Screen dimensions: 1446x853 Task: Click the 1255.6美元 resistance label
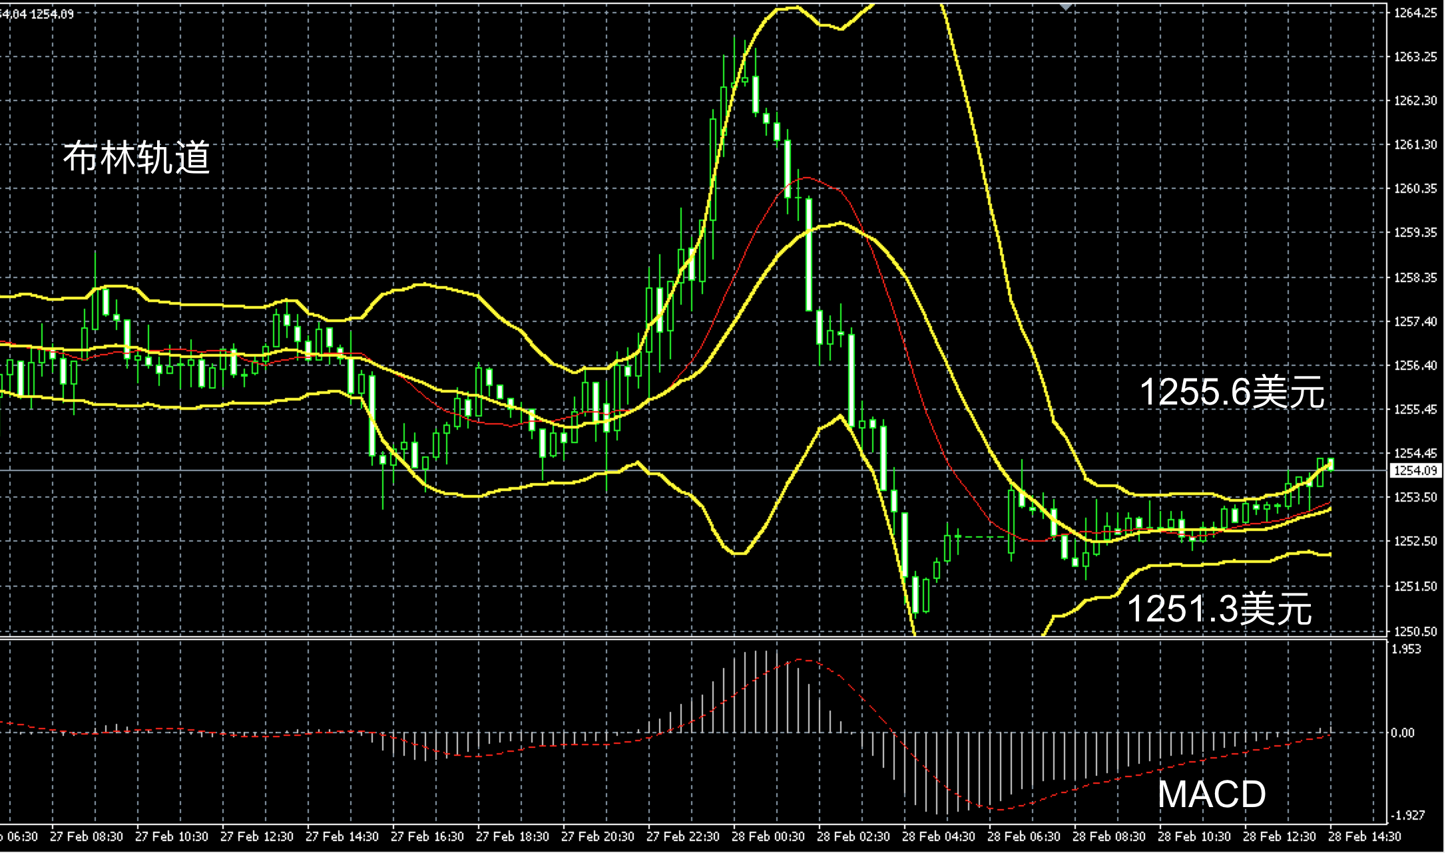pos(1232,391)
